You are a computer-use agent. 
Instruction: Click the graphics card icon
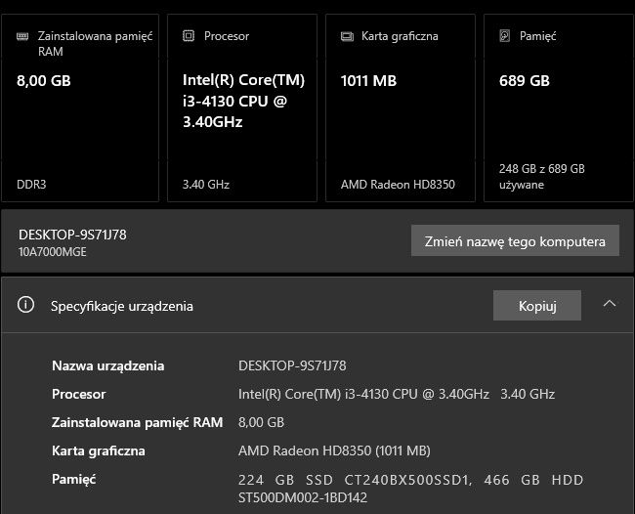click(x=347, y=36)
